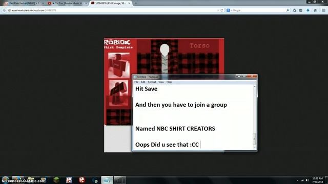The image size is (328, 184).
Task: Open Notepad Format menu
Action: pyautogui.click(x=152, y=82)
